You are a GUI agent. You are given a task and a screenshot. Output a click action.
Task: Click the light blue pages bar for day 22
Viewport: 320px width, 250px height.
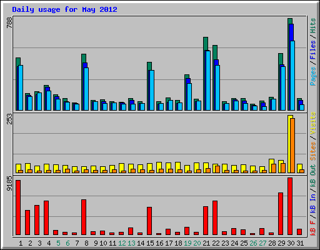(x=217, y=87)
